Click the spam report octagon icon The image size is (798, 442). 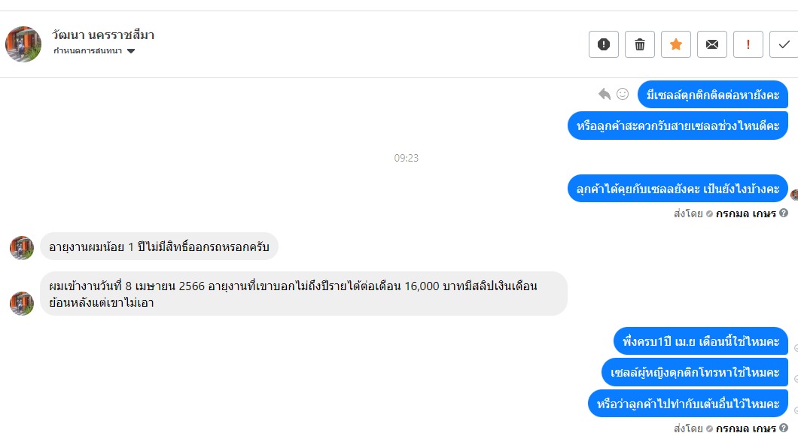(x=604, y=44)
